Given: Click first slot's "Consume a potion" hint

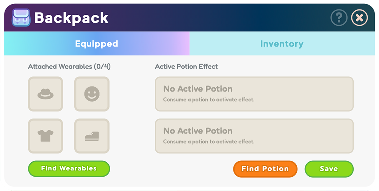Looking at the screenshot, I should click(x=209, y=99).
